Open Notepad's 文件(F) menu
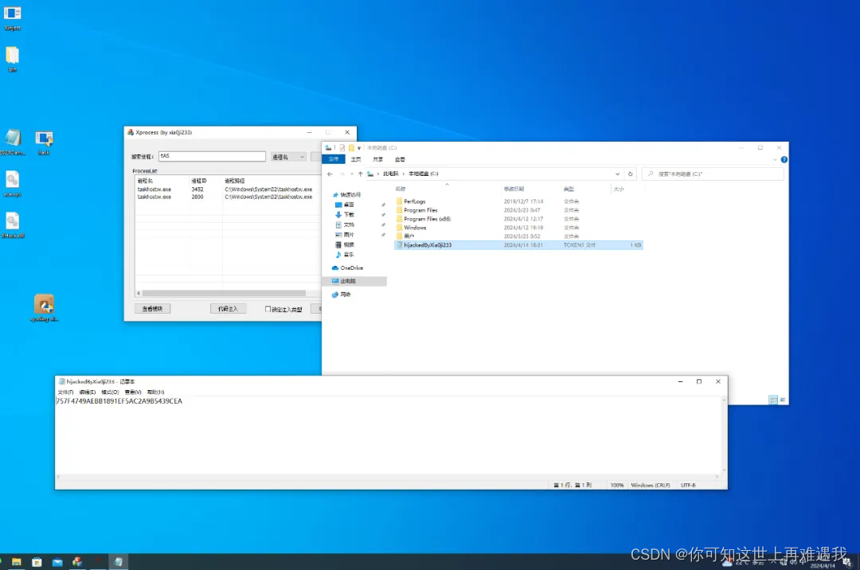860x570 pixels. tap(65, 392)
